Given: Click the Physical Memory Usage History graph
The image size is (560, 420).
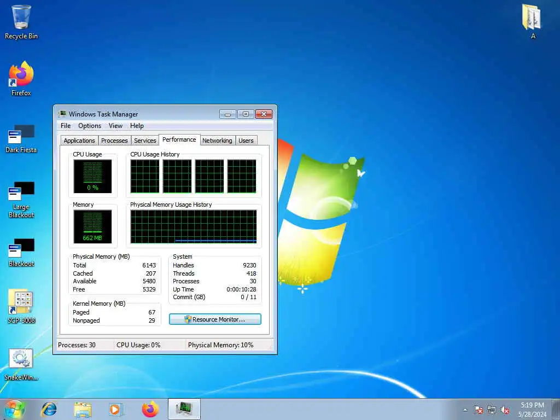Looking at the screenshot, I should [193, 227].
